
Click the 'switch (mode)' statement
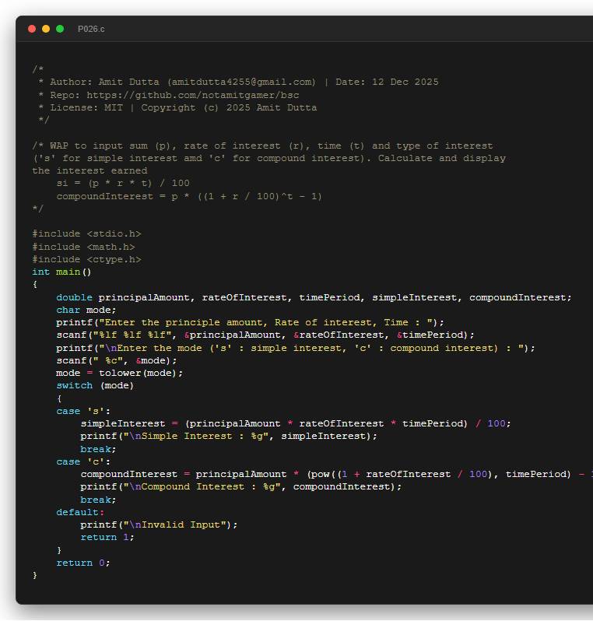click(x=95, y=386)
